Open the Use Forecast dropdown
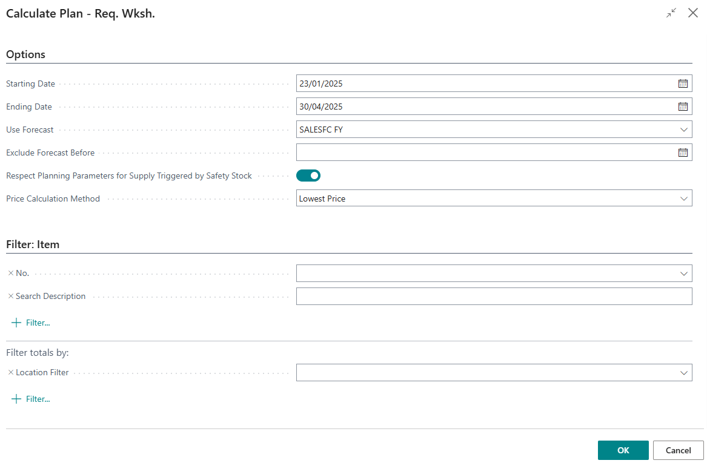Screen dimensions: 707x466 click(x=684, y=129)
